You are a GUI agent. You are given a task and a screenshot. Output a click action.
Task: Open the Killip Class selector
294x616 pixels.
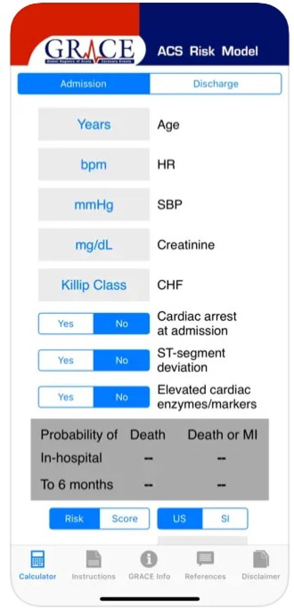coord(93,285)
